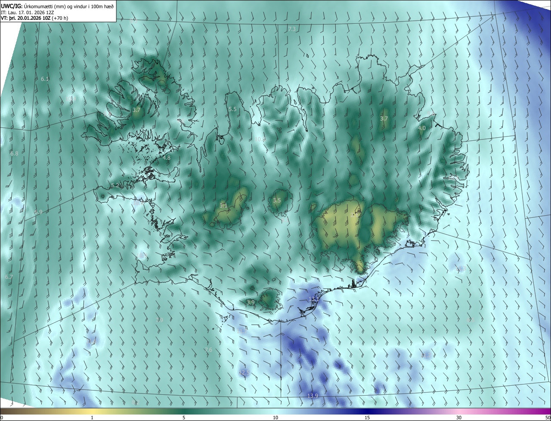Click the color scale label '0'
This screenshot has width=551, height=421.
point(2,418)
